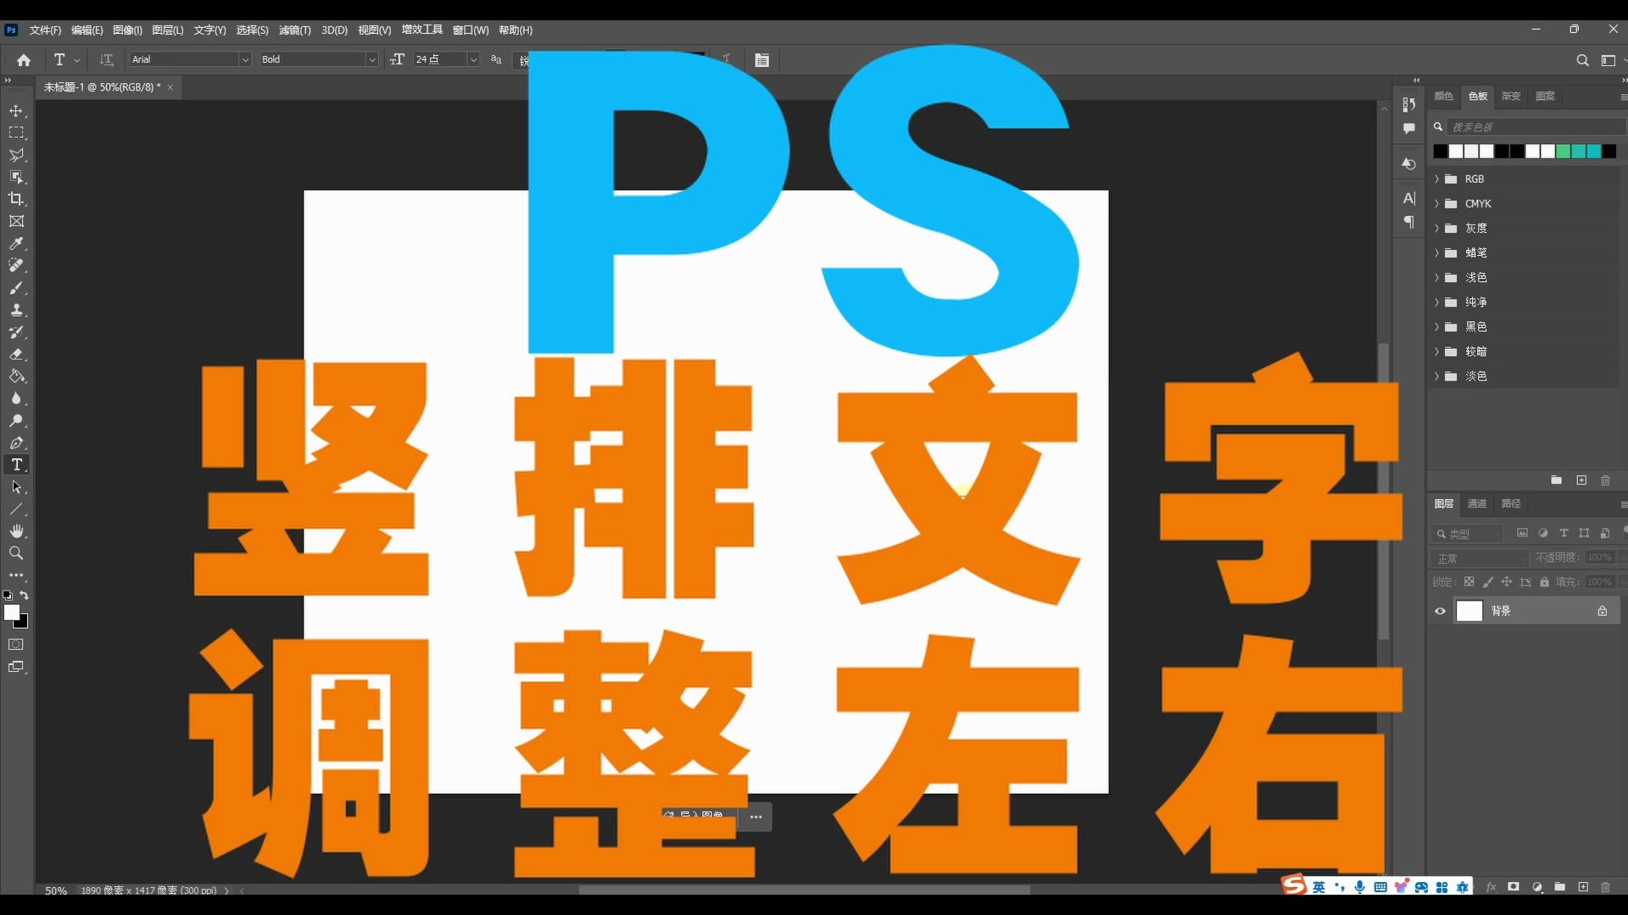Open the Paragraph panel icon

tap(1408, 222)
